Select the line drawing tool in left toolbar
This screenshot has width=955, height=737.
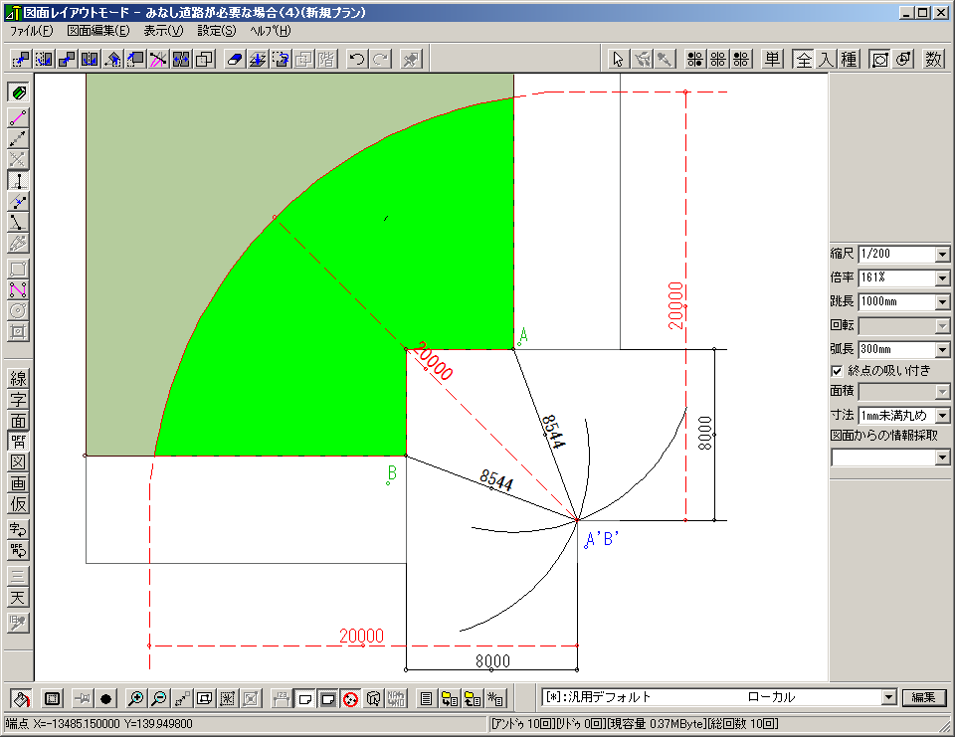click(18, 117)
